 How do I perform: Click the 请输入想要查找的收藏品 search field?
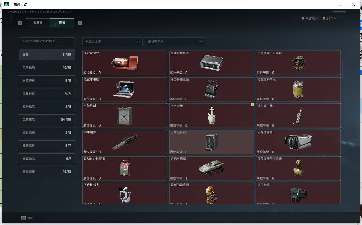pos(47,41)
